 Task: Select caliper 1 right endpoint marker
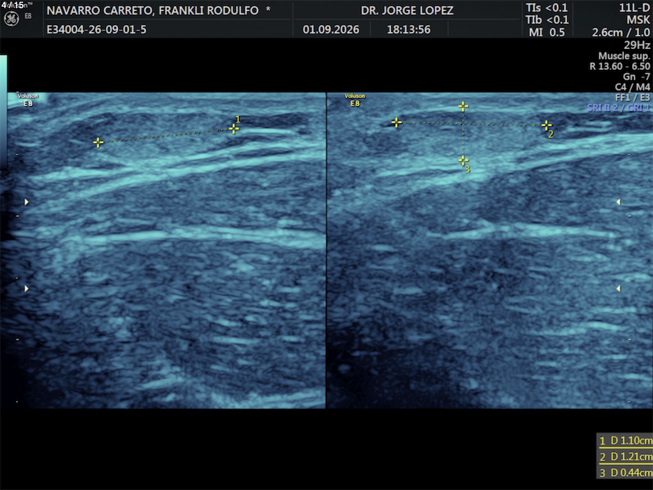[x=234, y=129]
